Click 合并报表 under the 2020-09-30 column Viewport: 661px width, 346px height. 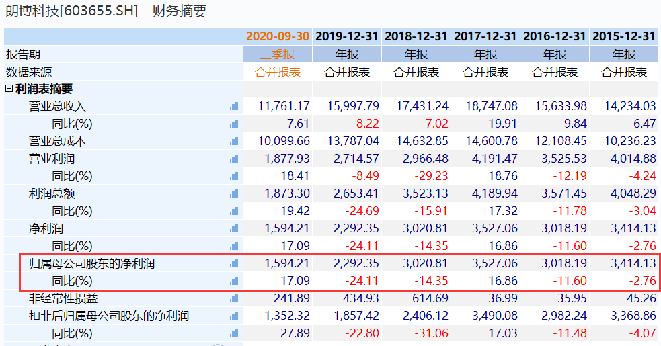point(278,72)
